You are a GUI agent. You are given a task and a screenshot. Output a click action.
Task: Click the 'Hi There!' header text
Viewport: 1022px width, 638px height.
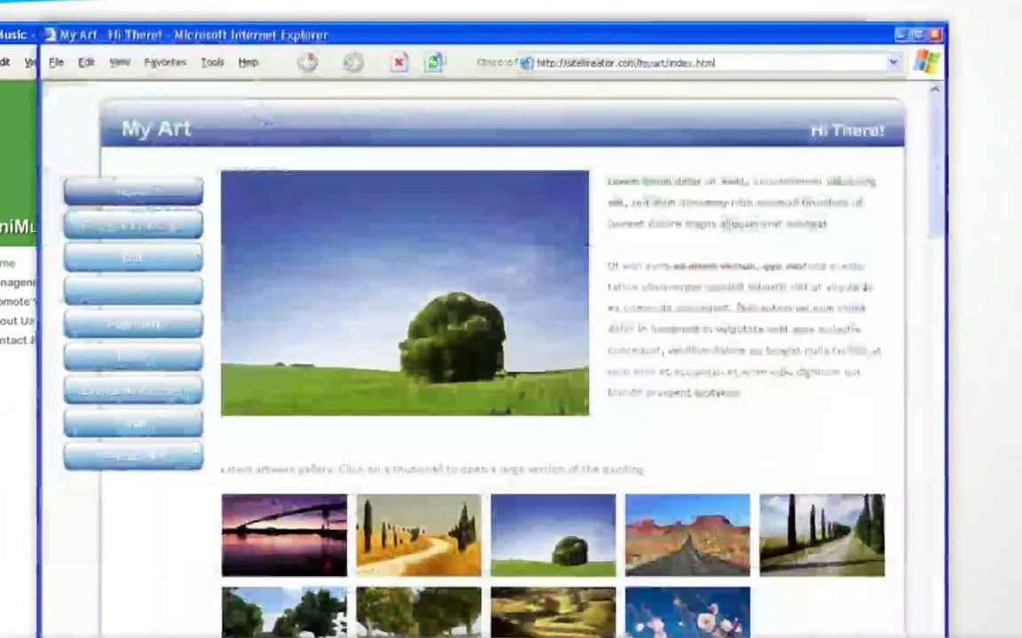coord(847,131)
